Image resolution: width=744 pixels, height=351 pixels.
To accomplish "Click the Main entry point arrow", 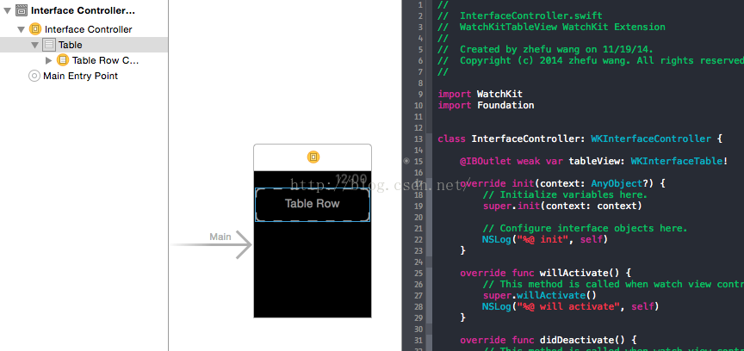I will (212, 244).
